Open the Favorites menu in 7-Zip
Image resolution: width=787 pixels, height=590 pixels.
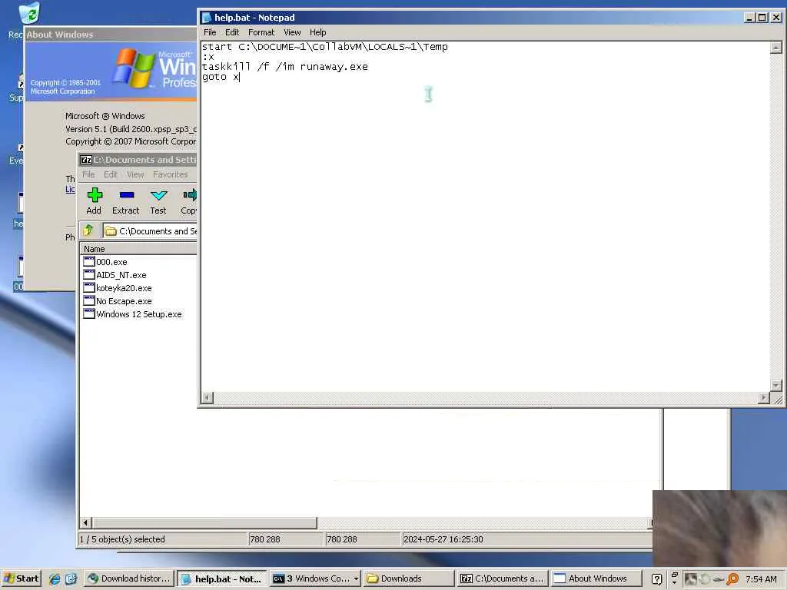(170, 174)
